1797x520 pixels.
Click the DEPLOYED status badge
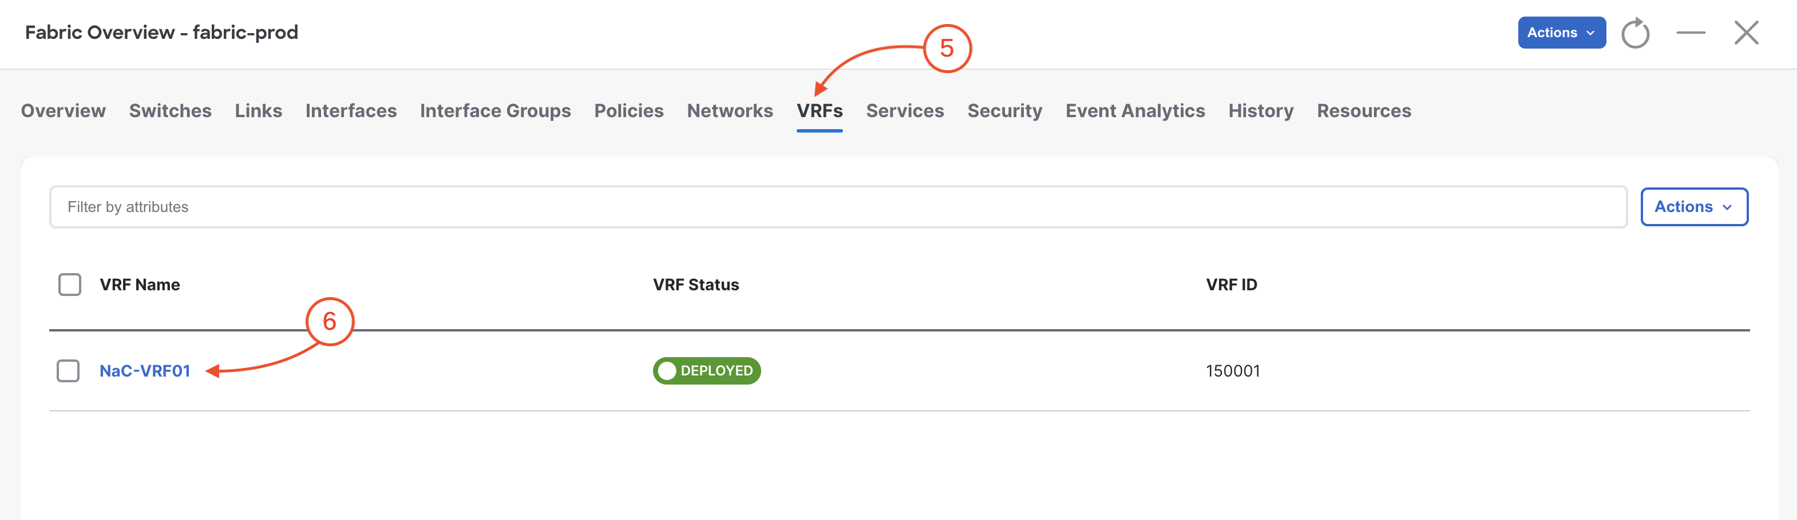(x=707, y=370)
